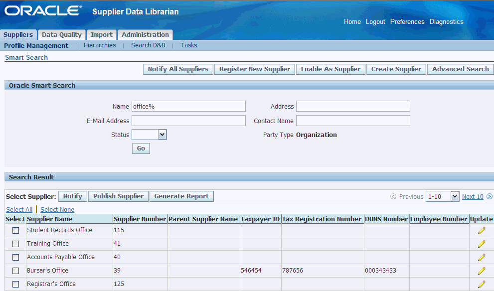Tick the Registrar's Office checkbox
Screen dimensions: 494x291
pyautogui.click(x=16, y=284)
